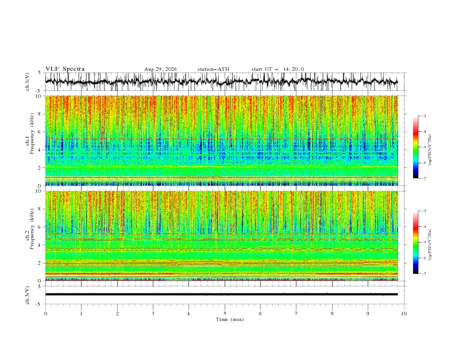Click the -7 label on lower color scale
The height and width of the screenshot is (352, 455).
[x=423, y=274]
